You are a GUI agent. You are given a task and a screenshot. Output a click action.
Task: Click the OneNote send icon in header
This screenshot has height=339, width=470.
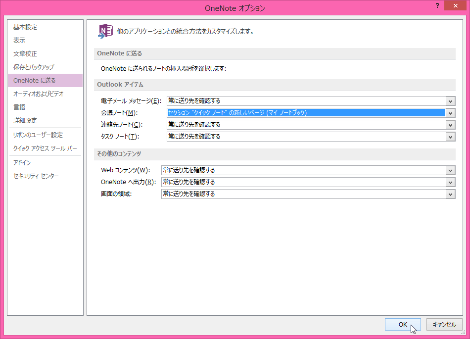click(x=105, y=31)
